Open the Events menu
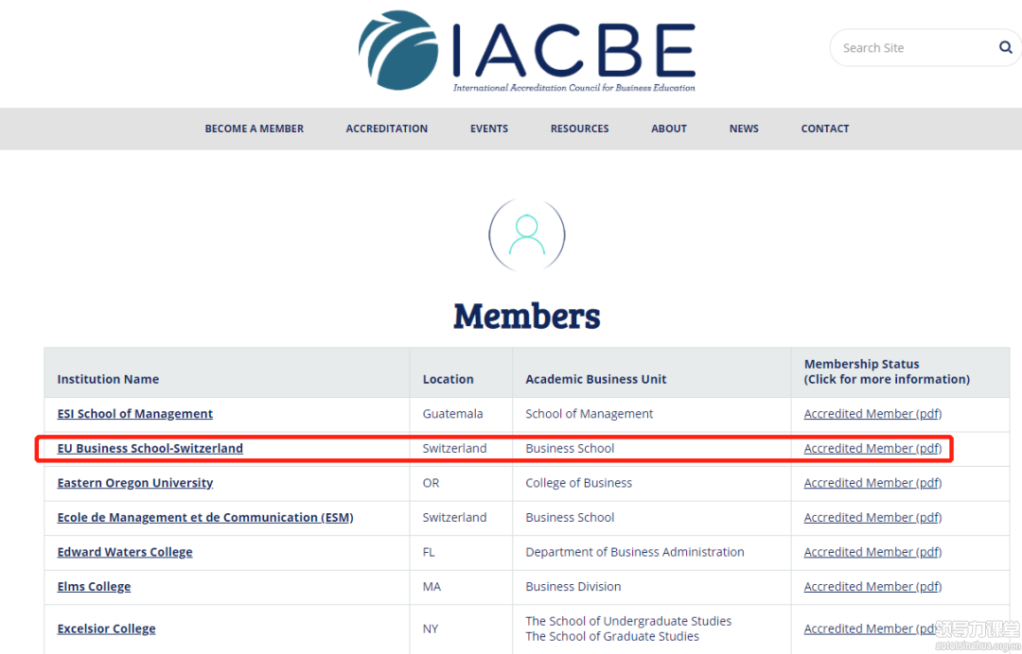 click(489, 129)
